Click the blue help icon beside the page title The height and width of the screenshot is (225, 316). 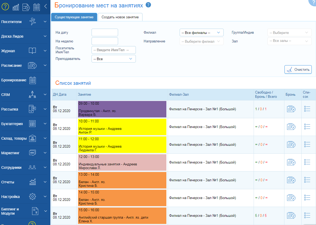pyautogui.click(x=148, y=5)
